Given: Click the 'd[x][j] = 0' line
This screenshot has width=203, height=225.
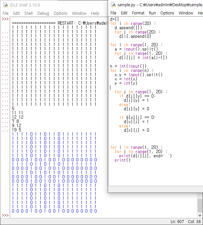Looking at the screenshot, I should coord(136,130).
